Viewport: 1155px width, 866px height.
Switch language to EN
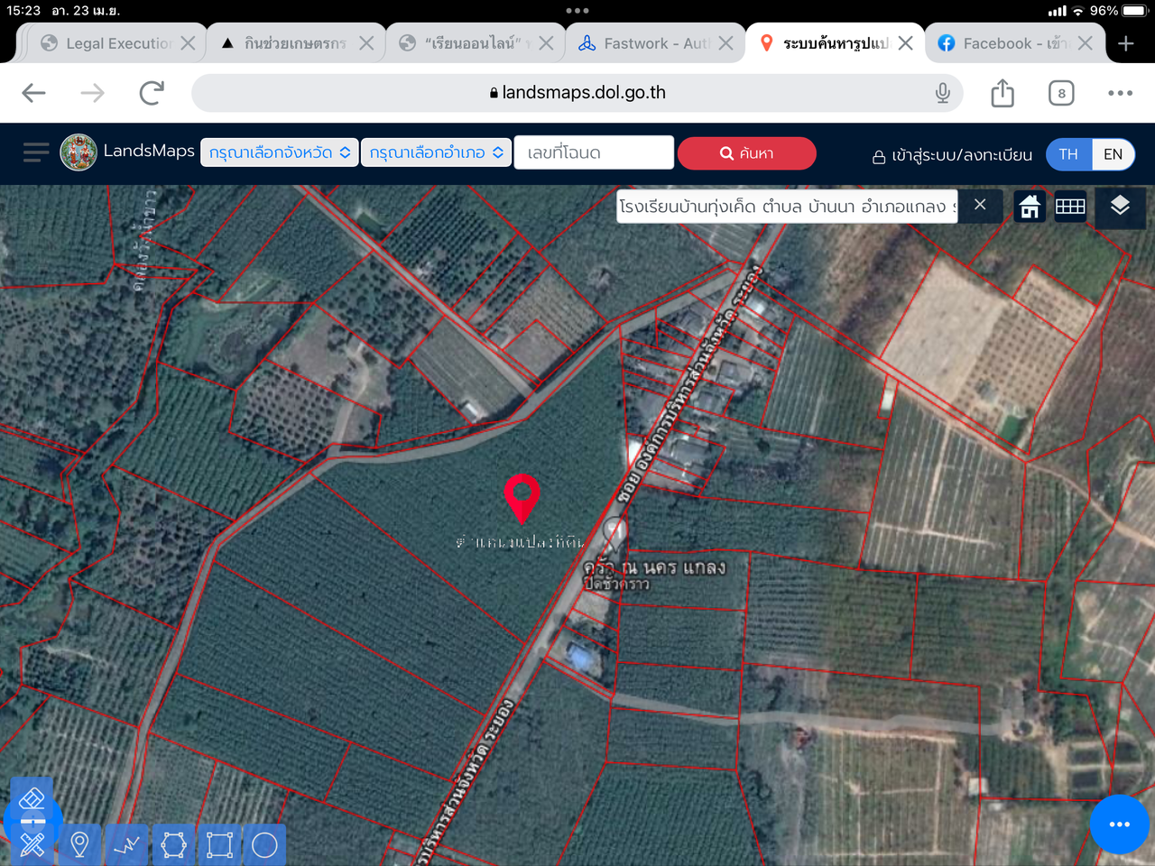[x=1113, y=154]
